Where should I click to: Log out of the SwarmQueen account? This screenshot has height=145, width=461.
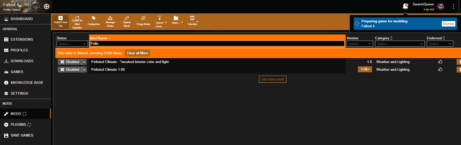click(429, 9)
